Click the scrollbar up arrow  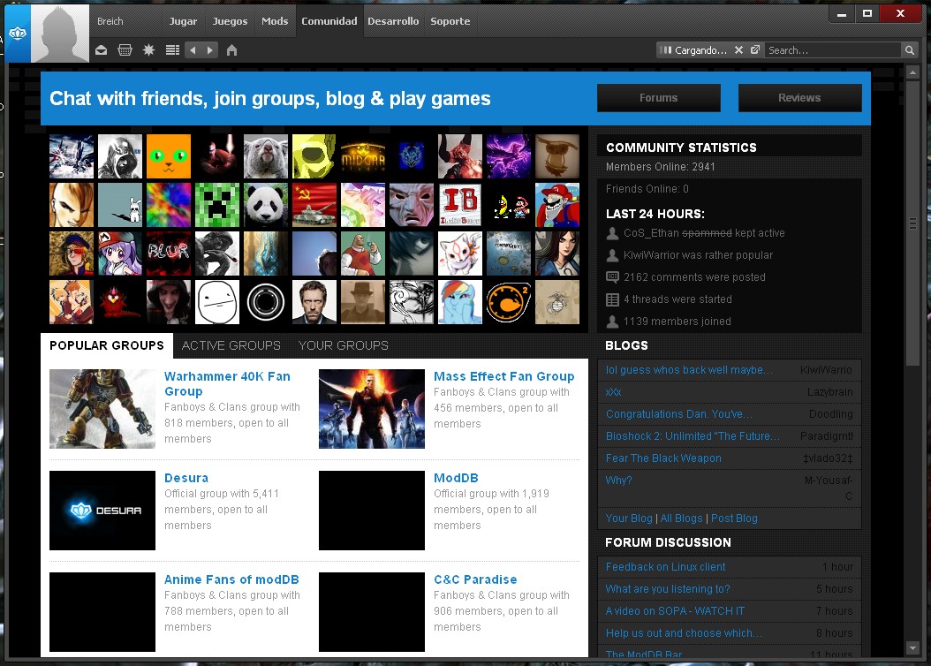point(913,72)
